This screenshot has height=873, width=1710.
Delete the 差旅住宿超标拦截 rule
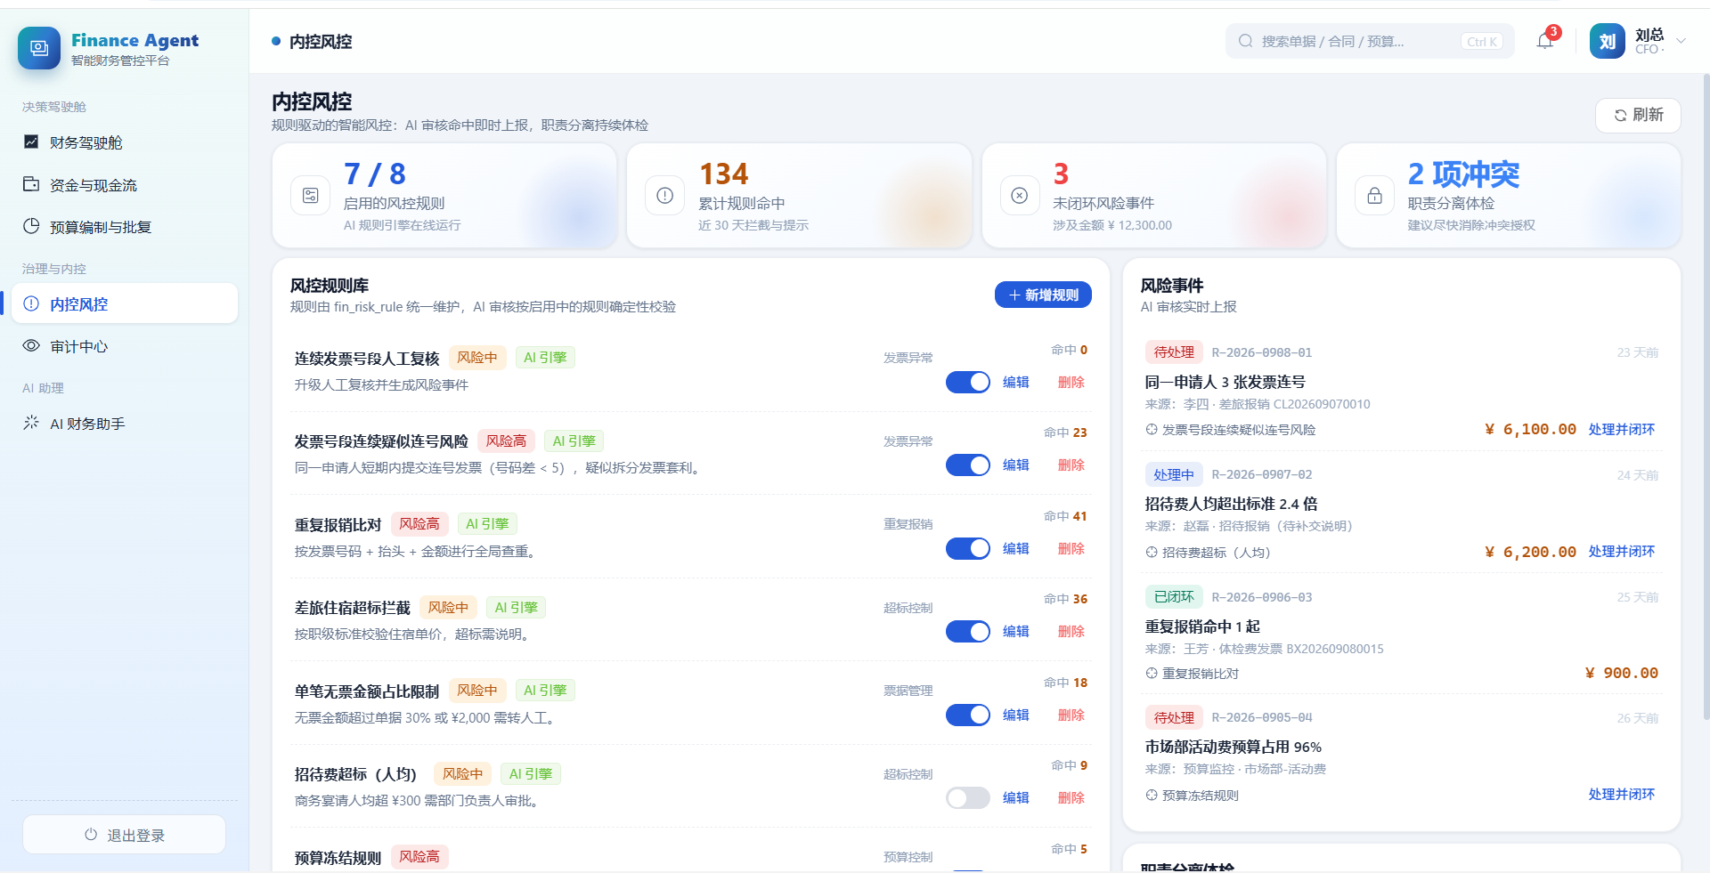pyautogui.click(x=1071, y=631)
